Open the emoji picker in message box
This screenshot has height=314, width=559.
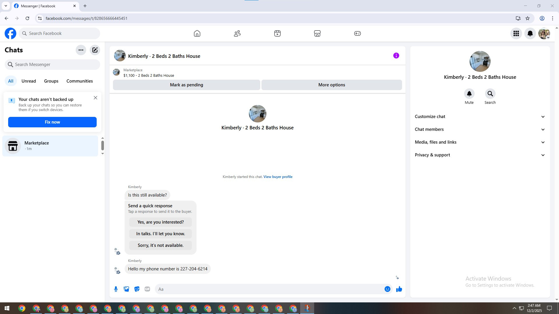[387, 289]
